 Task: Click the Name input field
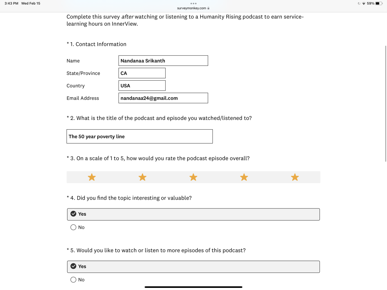tap(163, 61)
